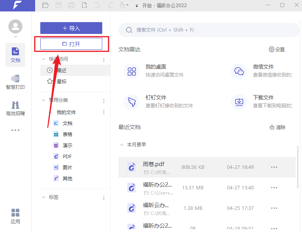Click the print icon in top toolbar
Viewport: 302px width, 232px height.
point(71,6)
